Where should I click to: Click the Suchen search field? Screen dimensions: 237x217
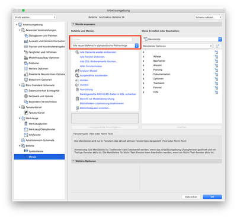(x=101, y=39)
